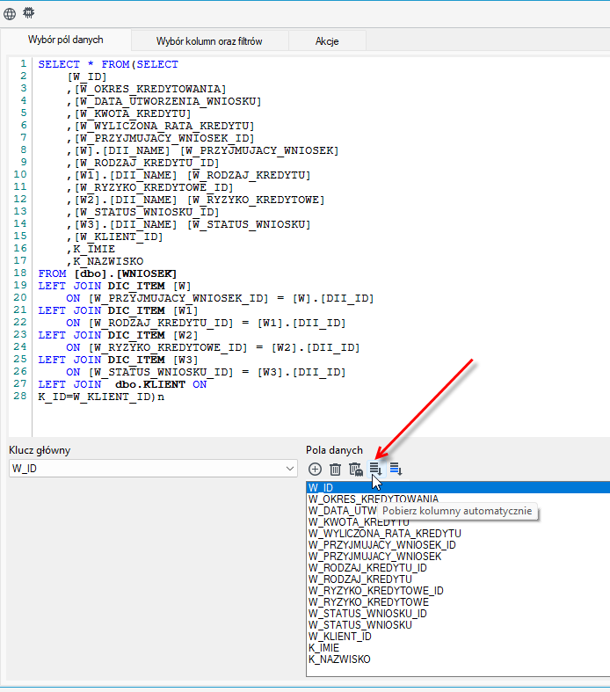Click 'LEFT JOIN DIC_ITEM [W3]' line
610x692 pixels.
[118, 360]
